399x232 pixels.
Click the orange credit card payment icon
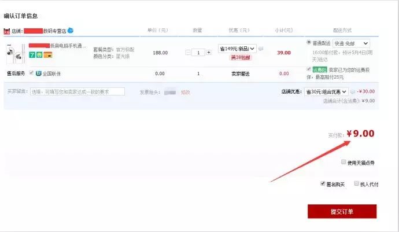pos(48,55)
